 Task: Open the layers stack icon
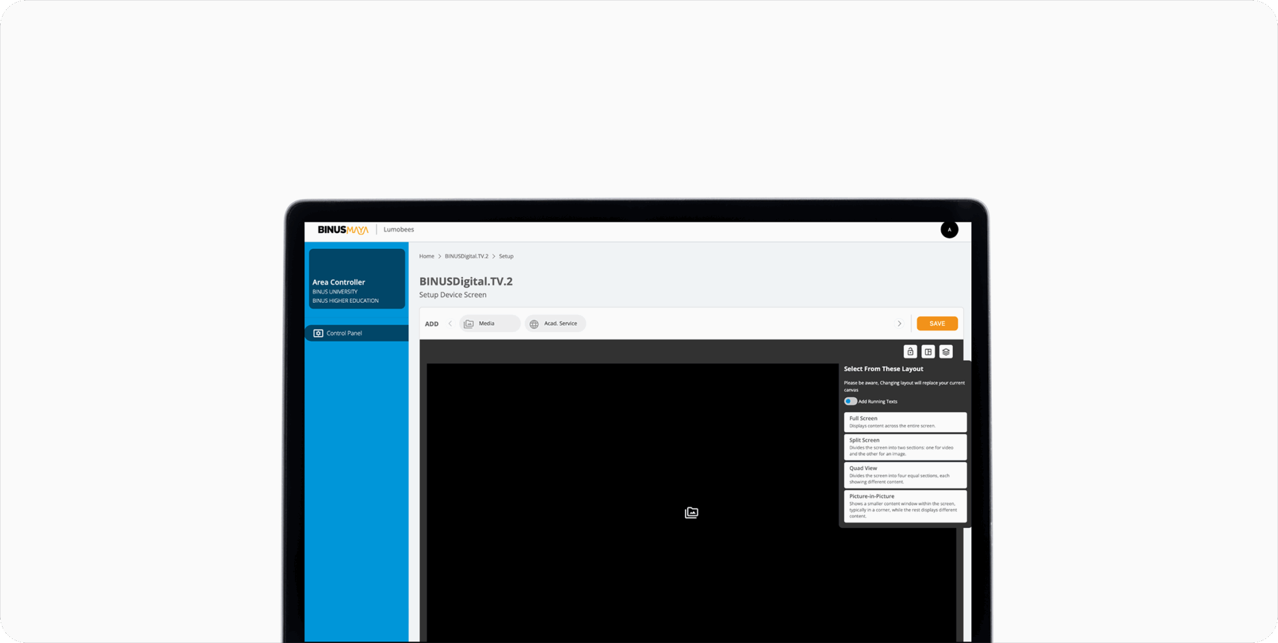[x=946, y=351]
